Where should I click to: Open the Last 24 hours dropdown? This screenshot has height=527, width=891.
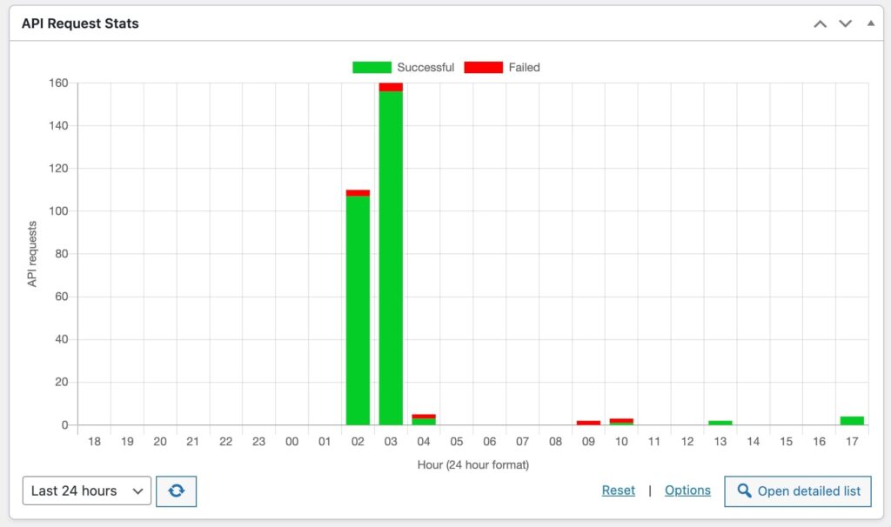coord(87,490)
